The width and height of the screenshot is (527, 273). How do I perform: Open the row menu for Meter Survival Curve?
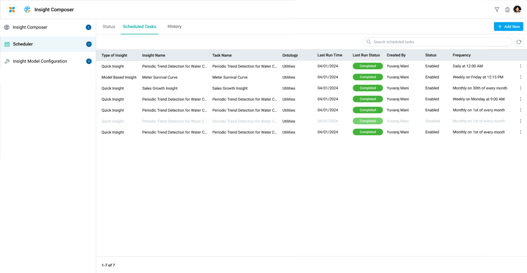click(x=520, y=77)
